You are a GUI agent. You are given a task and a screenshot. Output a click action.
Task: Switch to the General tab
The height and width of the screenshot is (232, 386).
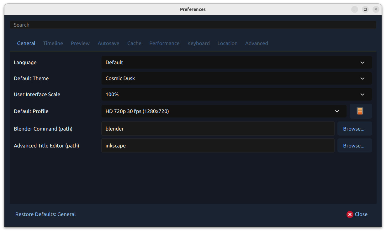coord(26,43)
